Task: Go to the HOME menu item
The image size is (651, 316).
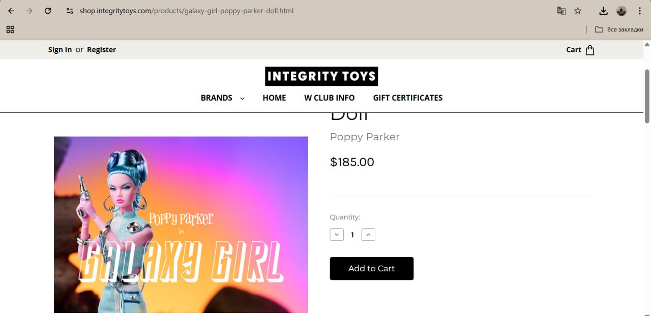Action: [274, 98]
